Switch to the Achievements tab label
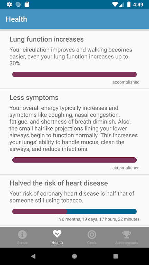The image size is (149, 265). [x=127, y=243]
